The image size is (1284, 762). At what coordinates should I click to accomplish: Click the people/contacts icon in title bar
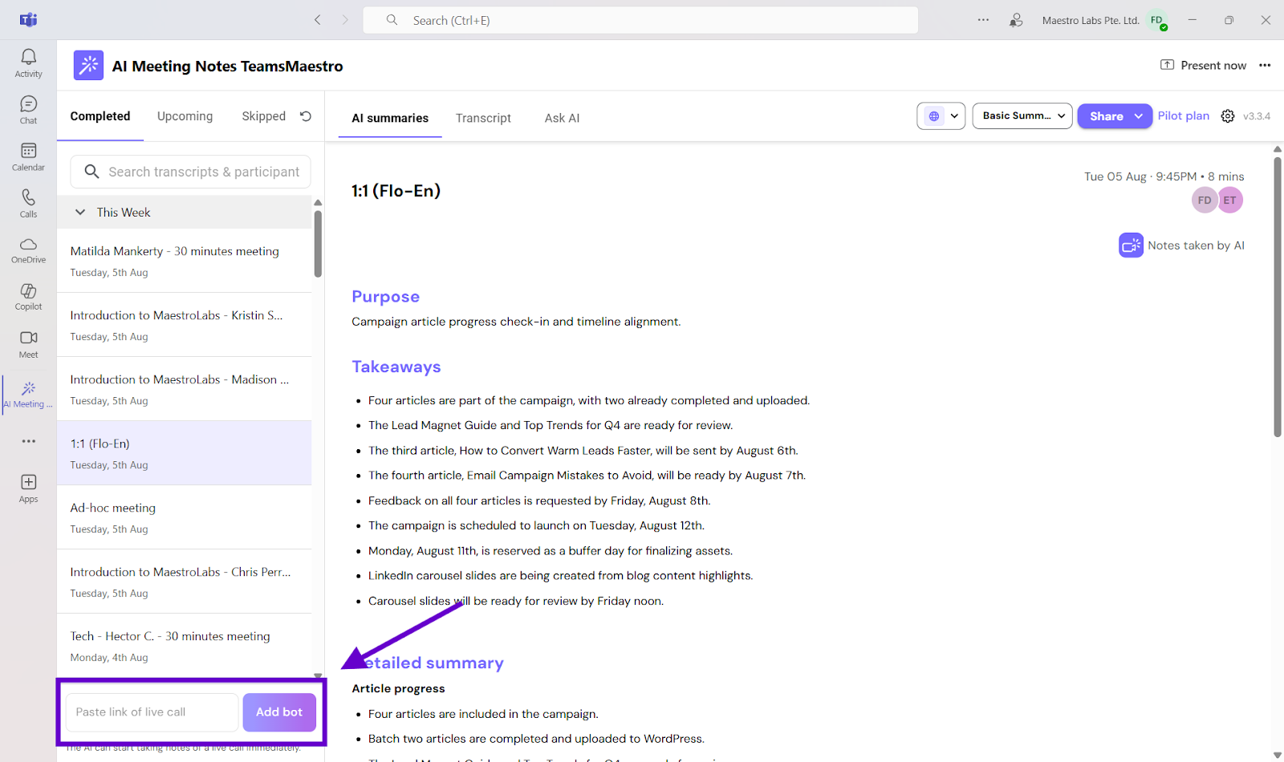[1016, 20]
